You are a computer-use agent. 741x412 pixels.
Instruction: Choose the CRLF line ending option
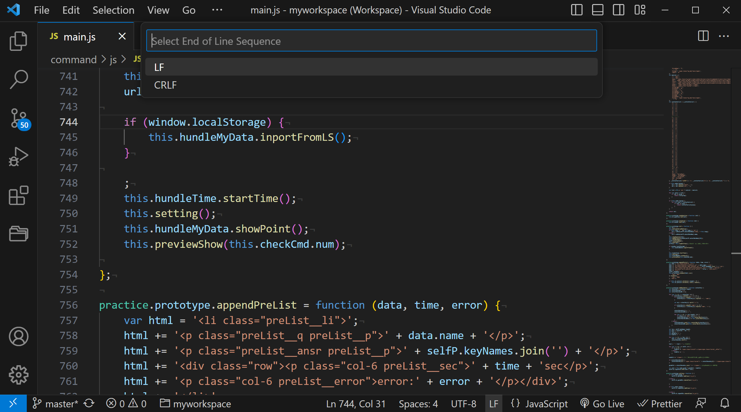(372, 85)
